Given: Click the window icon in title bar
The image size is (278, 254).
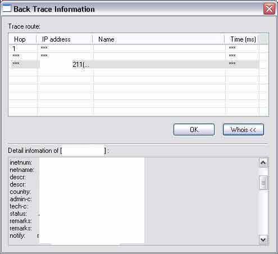Looking at the screenshot, I should [x=7, y=9].
